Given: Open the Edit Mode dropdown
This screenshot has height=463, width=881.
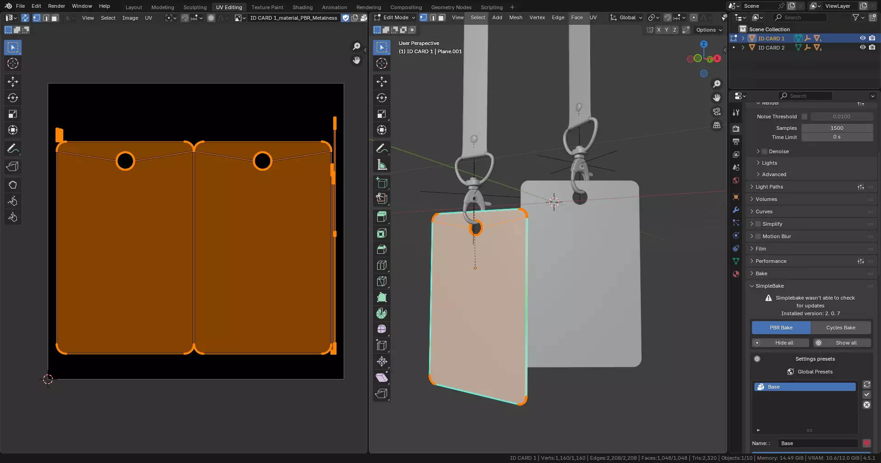Looking at the screenshot, I should (x=395, y=17).
